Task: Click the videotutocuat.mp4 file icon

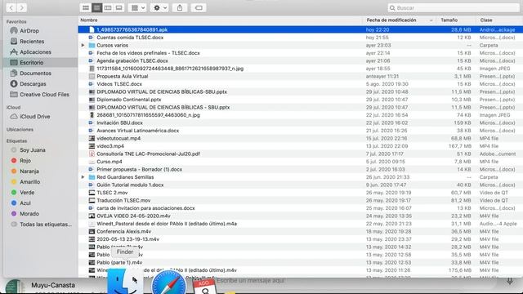Action: coord(92,138)
